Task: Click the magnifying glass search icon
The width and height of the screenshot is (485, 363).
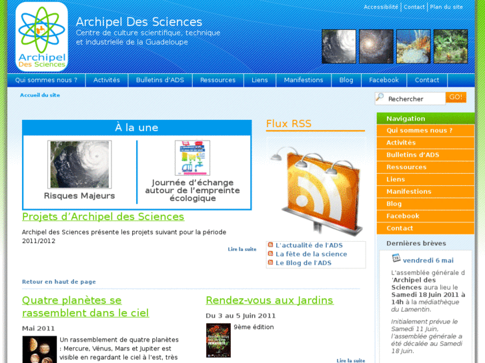Action: (380, 97)
